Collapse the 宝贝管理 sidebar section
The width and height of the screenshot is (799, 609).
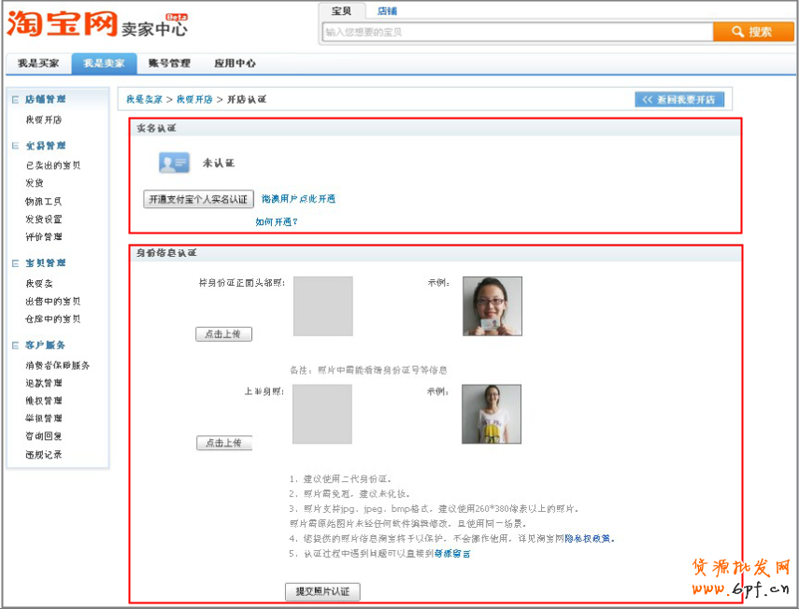(x=16, y=262)
